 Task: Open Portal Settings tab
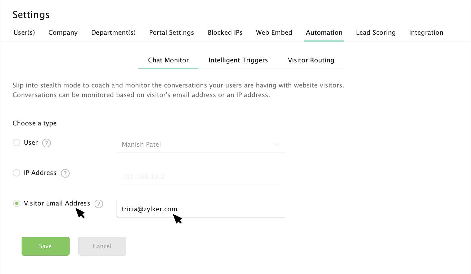pyautogui.click(x=171, y=32)
